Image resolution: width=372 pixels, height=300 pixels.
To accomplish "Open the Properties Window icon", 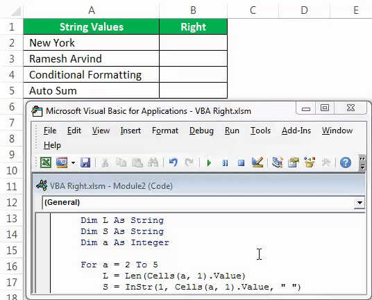I will coord(294,162).
